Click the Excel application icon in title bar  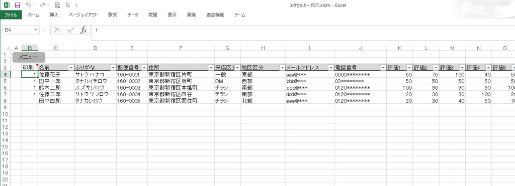[x=7, y=5]
